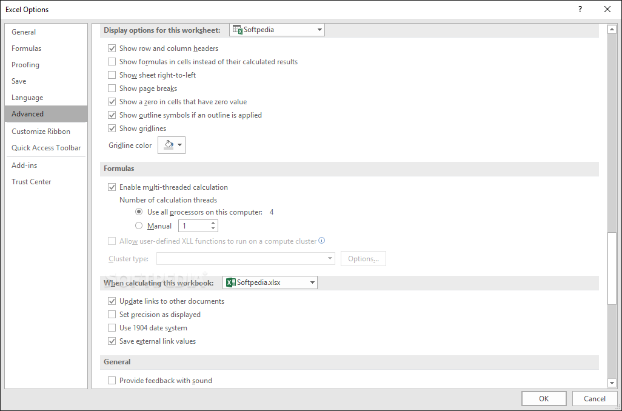Increase manual calculation threads with up arrow
Viewport: 622px width, 411px height.
(213, 223)
